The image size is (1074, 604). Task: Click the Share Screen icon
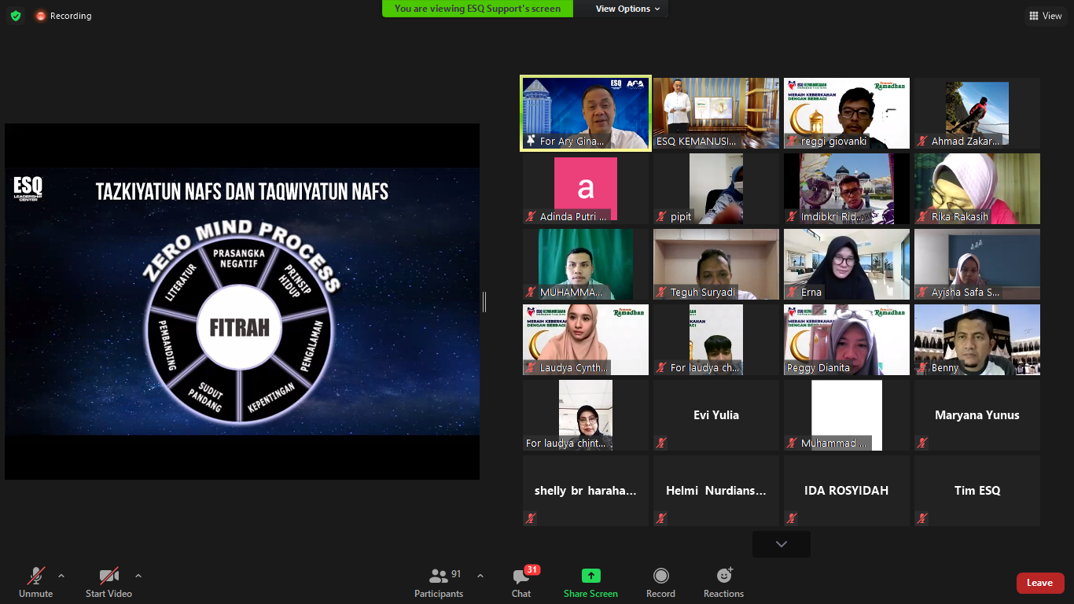pyautogui.click(x=590, y=576)
